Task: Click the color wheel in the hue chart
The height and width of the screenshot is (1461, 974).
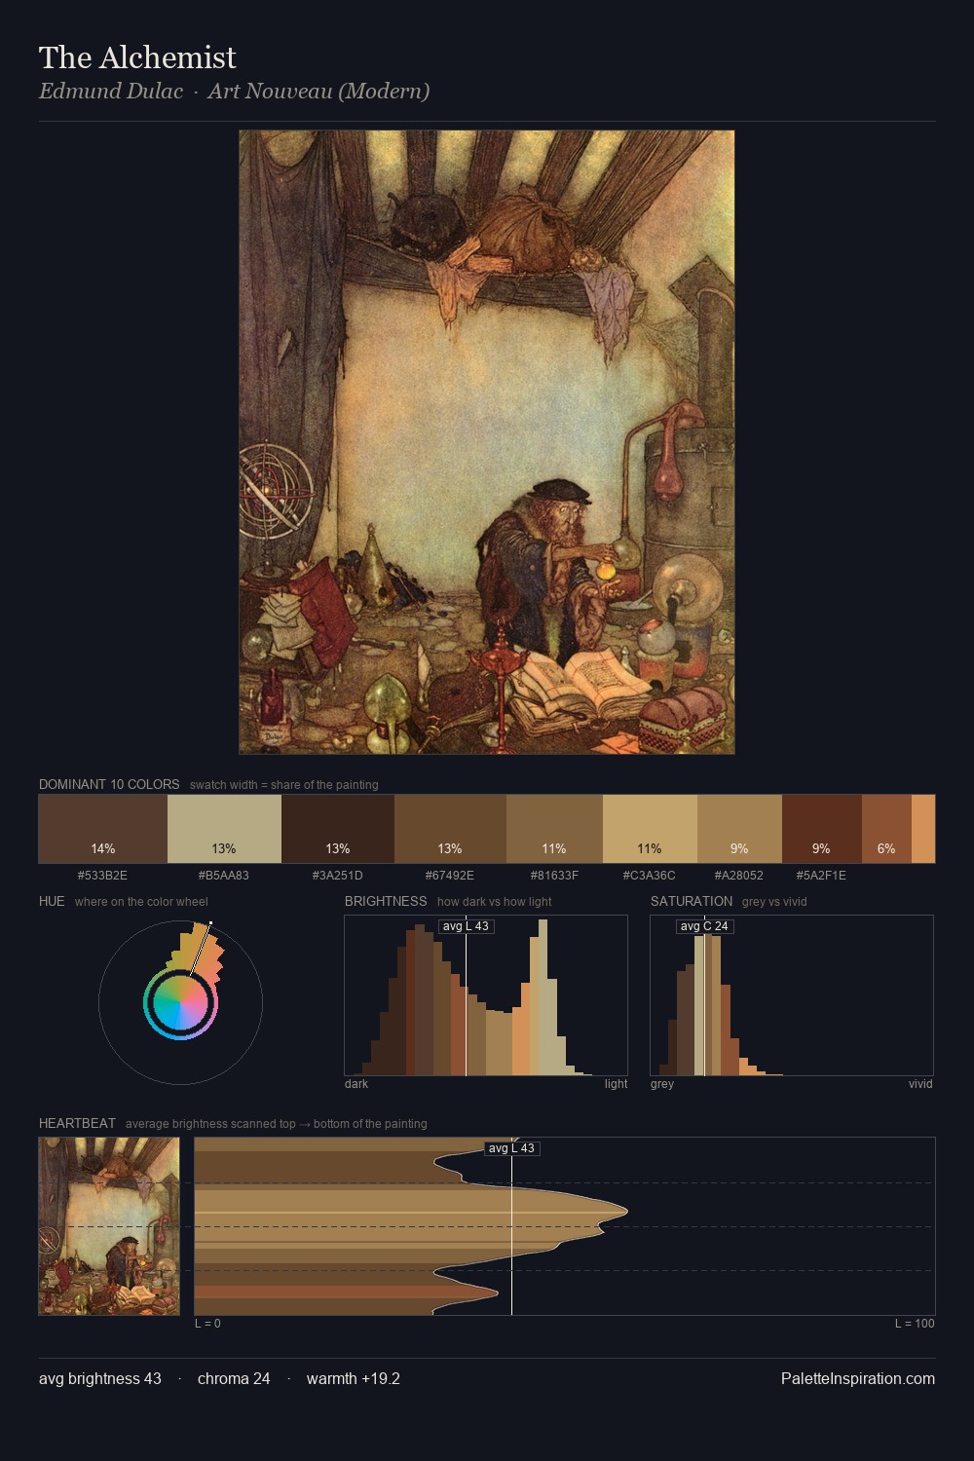Action: point(180,1002)
